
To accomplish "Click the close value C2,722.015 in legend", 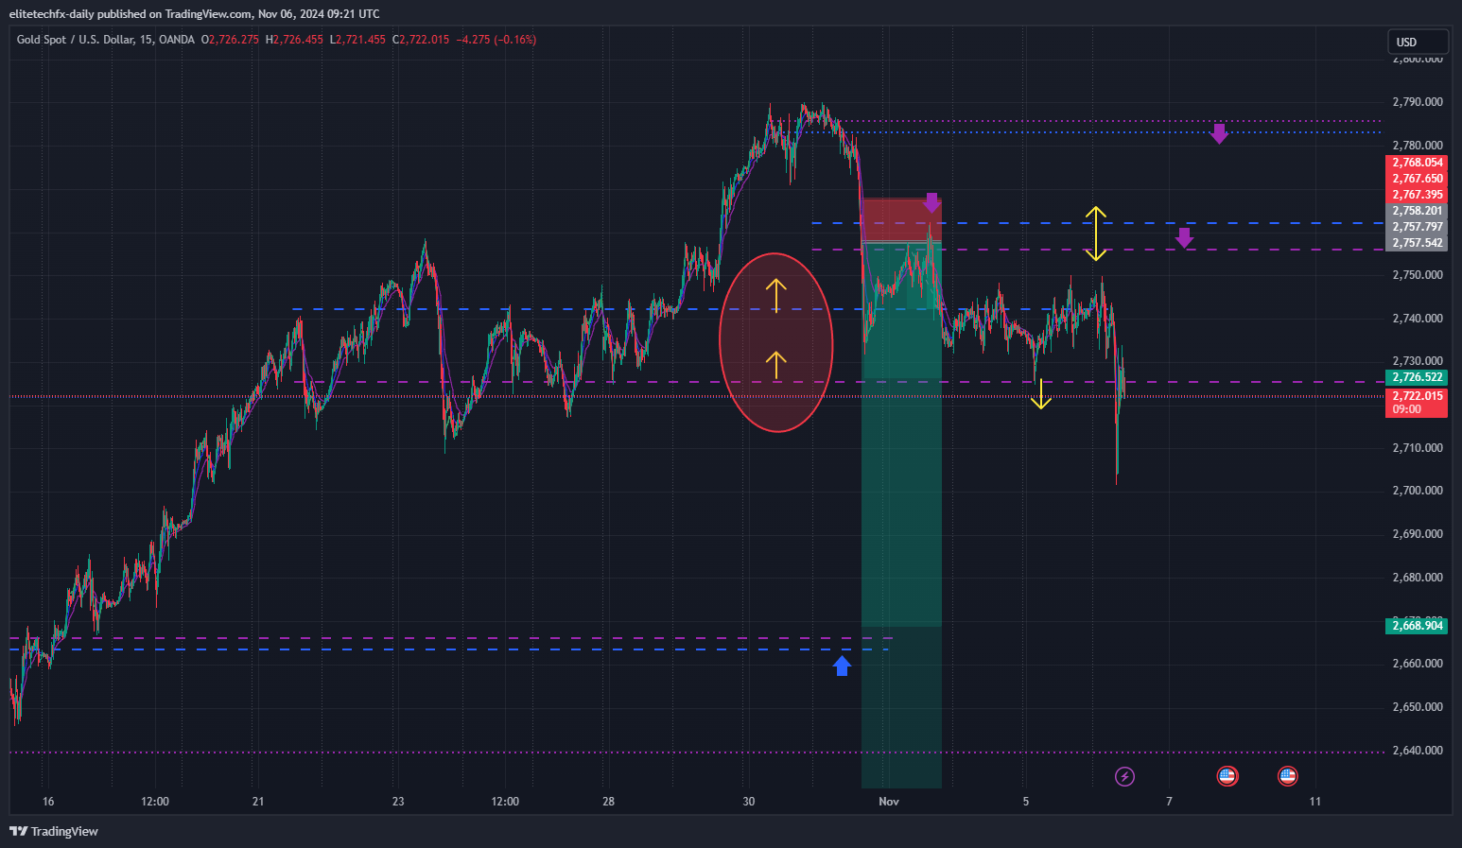I will click(x=421, y=40).
